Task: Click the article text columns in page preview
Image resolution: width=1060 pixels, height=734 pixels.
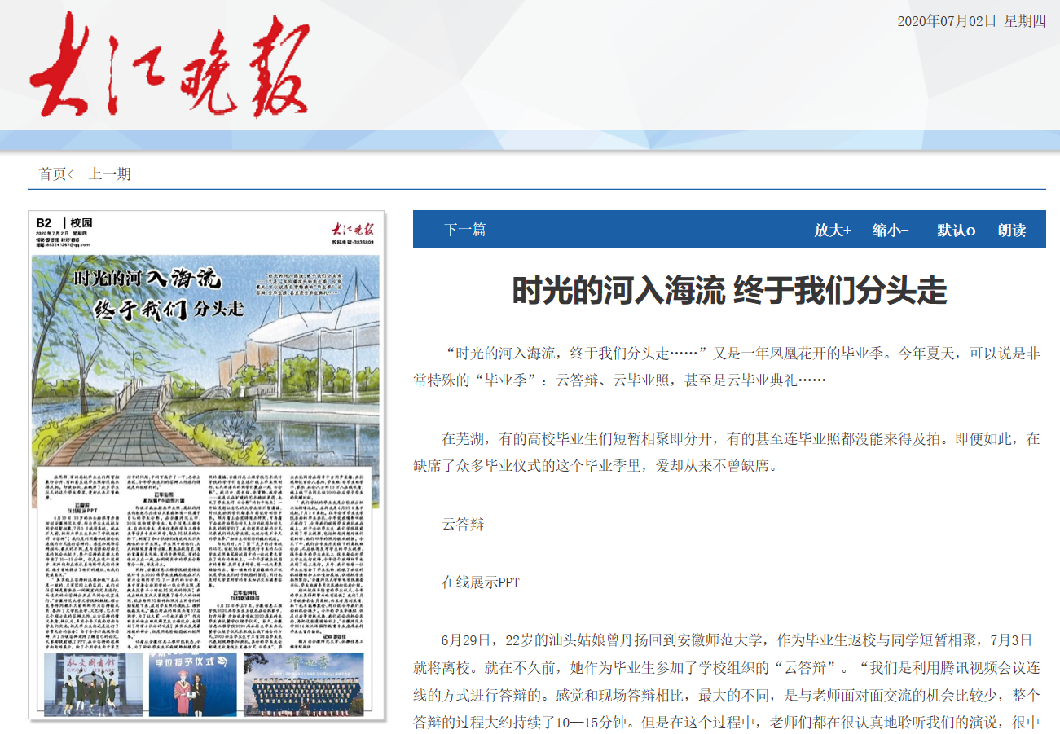Action: (x=204, y=562)
